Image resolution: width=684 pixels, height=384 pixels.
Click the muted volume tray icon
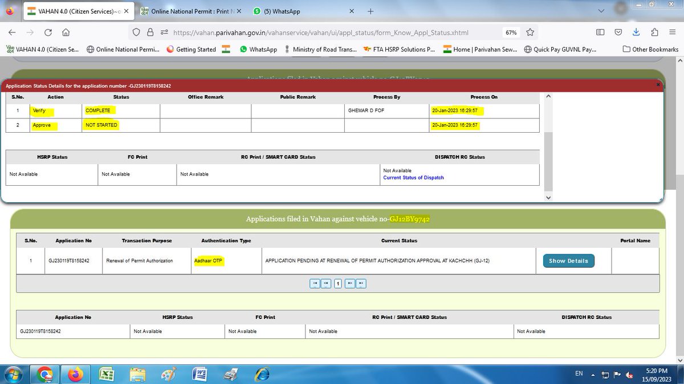click(x=630, y=374)
